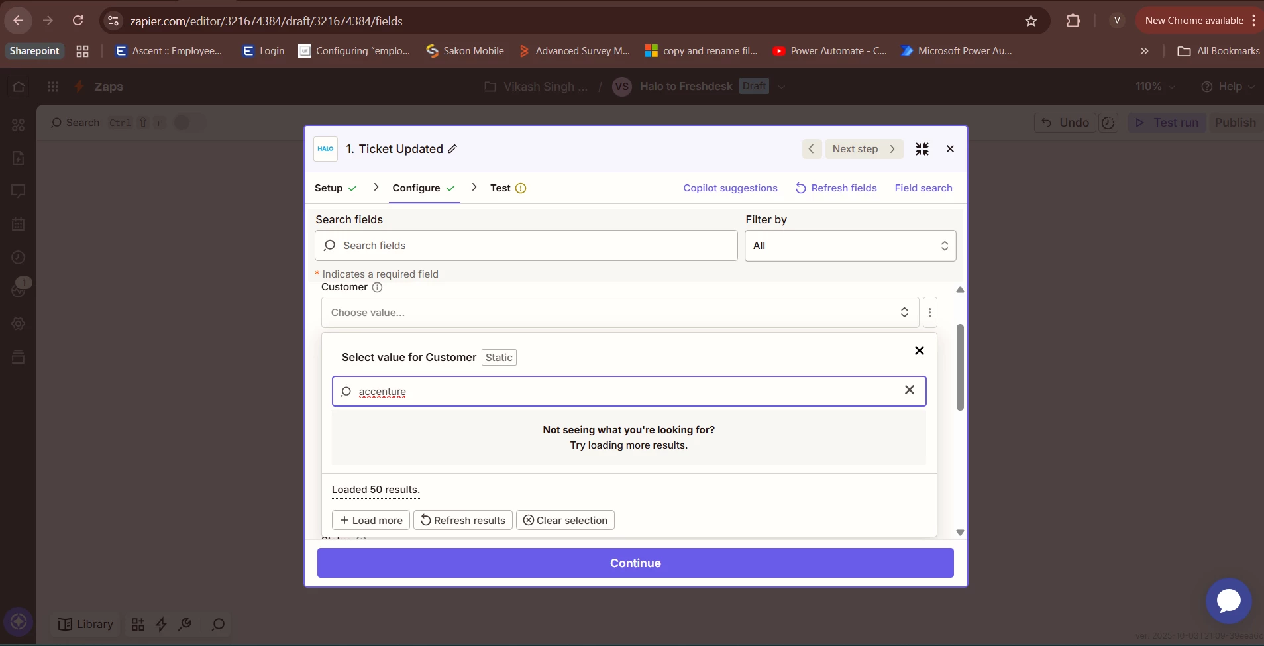1264x646 pixels.
Task: Open the Chrome profile avatar V
Action: [1117, 21]
